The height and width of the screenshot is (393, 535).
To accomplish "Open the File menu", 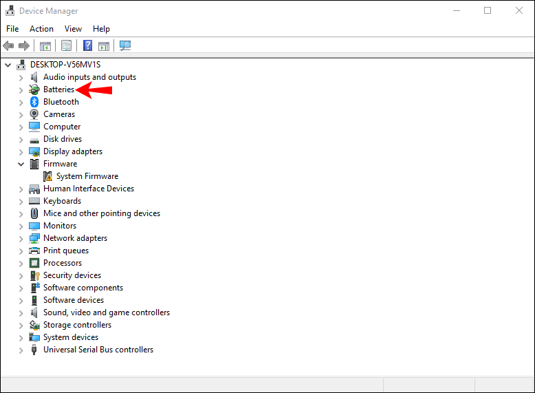I will (x=12, y=29).
